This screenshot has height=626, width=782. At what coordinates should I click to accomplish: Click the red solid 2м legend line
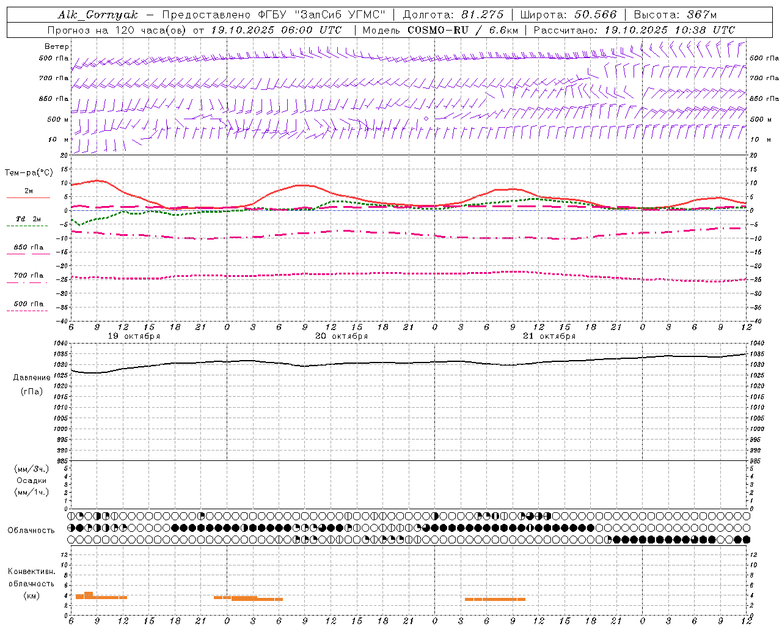point(28,197)
